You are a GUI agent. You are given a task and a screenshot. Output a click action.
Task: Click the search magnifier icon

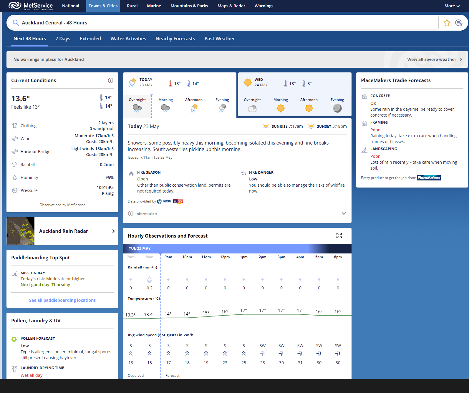(16, 23)
